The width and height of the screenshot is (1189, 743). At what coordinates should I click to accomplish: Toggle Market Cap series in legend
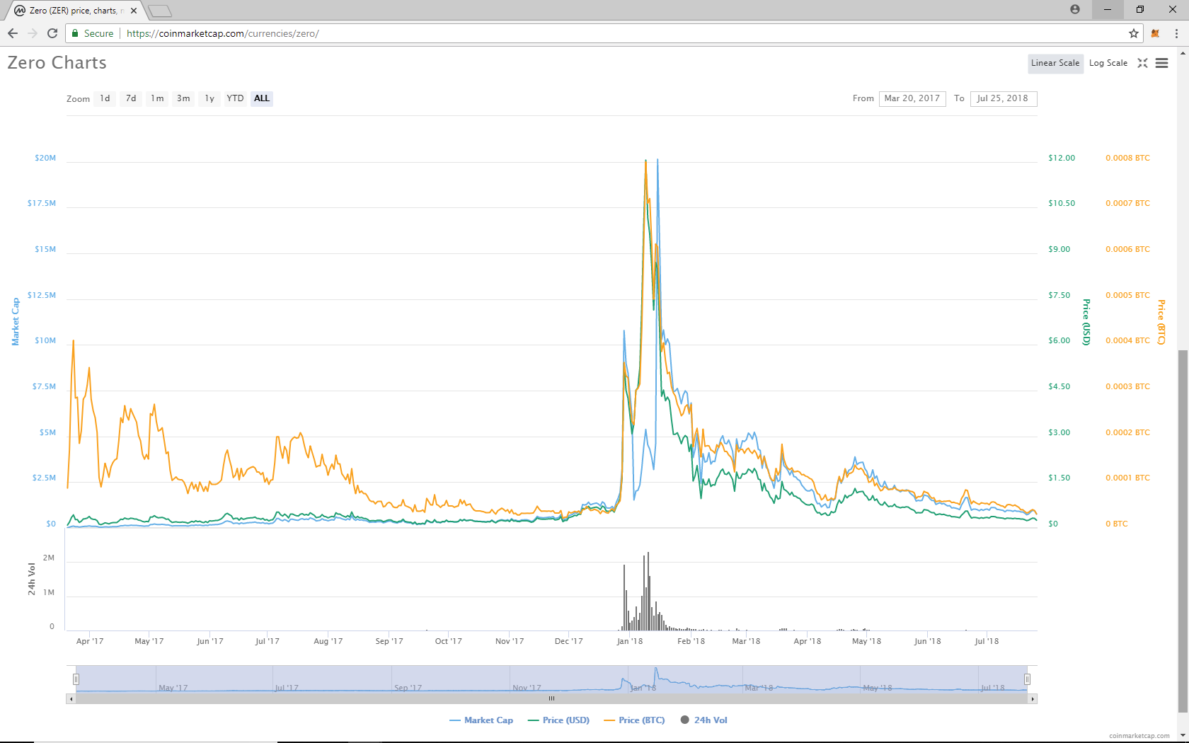click(481, 720)
